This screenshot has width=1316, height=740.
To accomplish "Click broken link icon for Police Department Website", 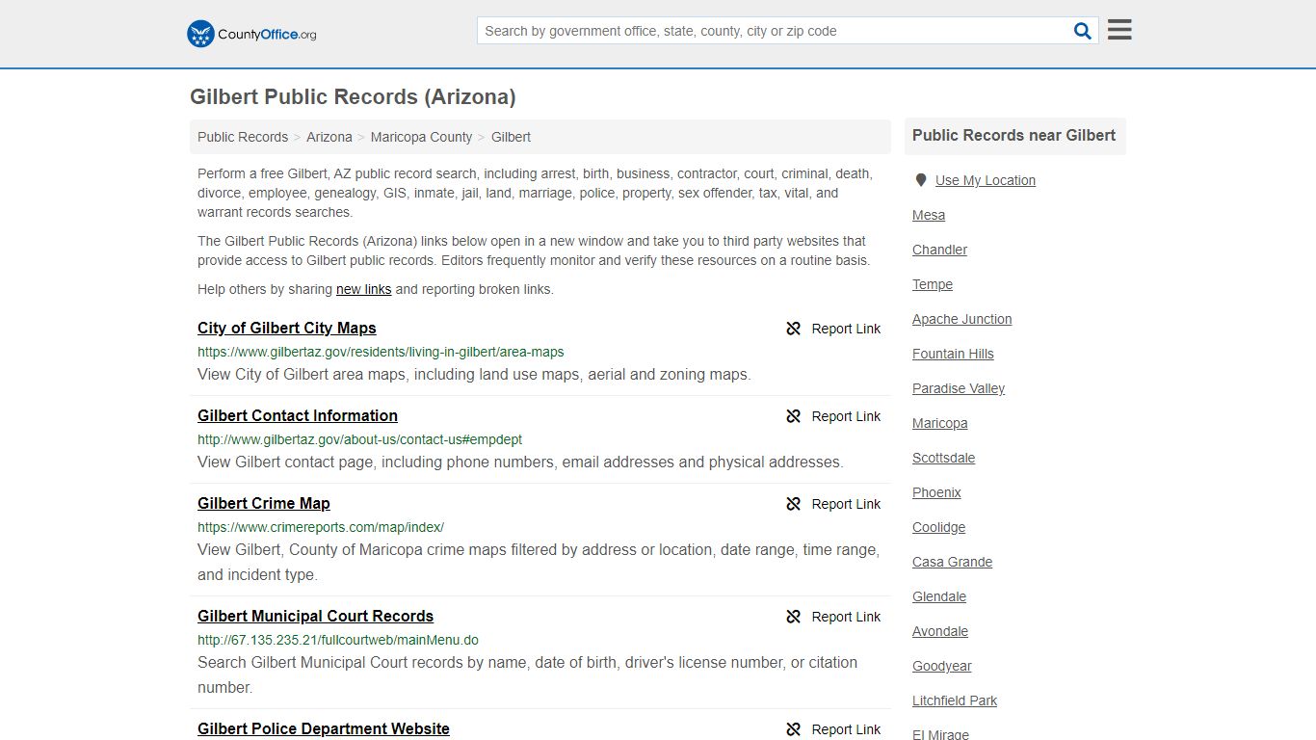I will (x=794, y=729).
